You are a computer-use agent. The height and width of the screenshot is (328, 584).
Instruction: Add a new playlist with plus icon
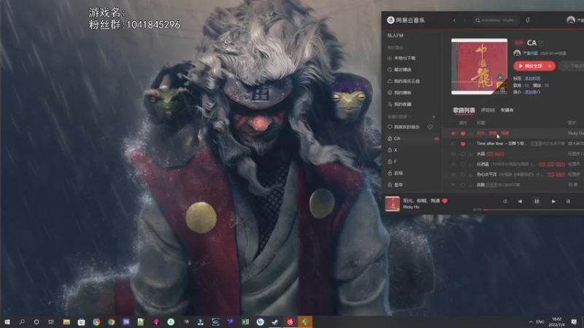pos(434,117)
